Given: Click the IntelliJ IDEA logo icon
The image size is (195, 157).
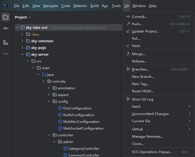Looking at the screenshot, I should (x=6, y=6).
